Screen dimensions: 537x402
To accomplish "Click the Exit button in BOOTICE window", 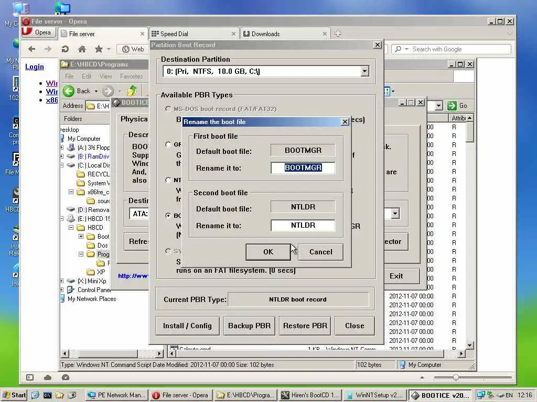I will click(396, 276).
